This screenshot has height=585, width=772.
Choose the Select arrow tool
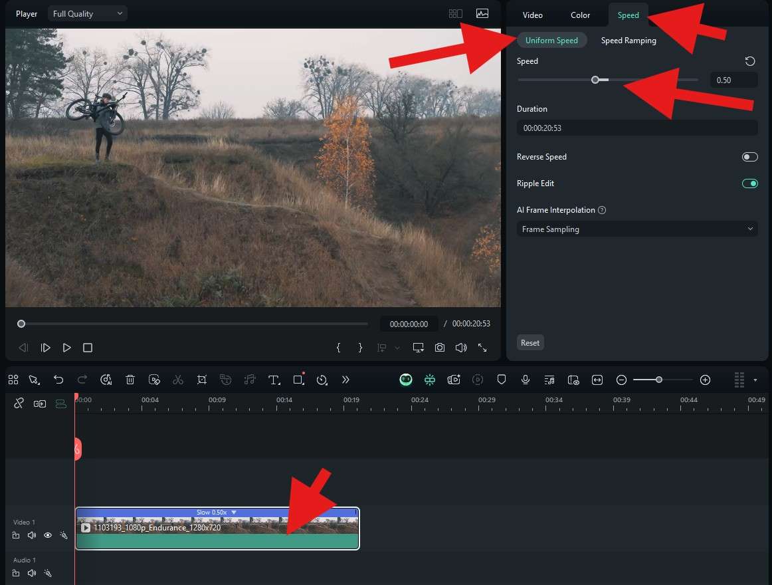tap(34, 380)
